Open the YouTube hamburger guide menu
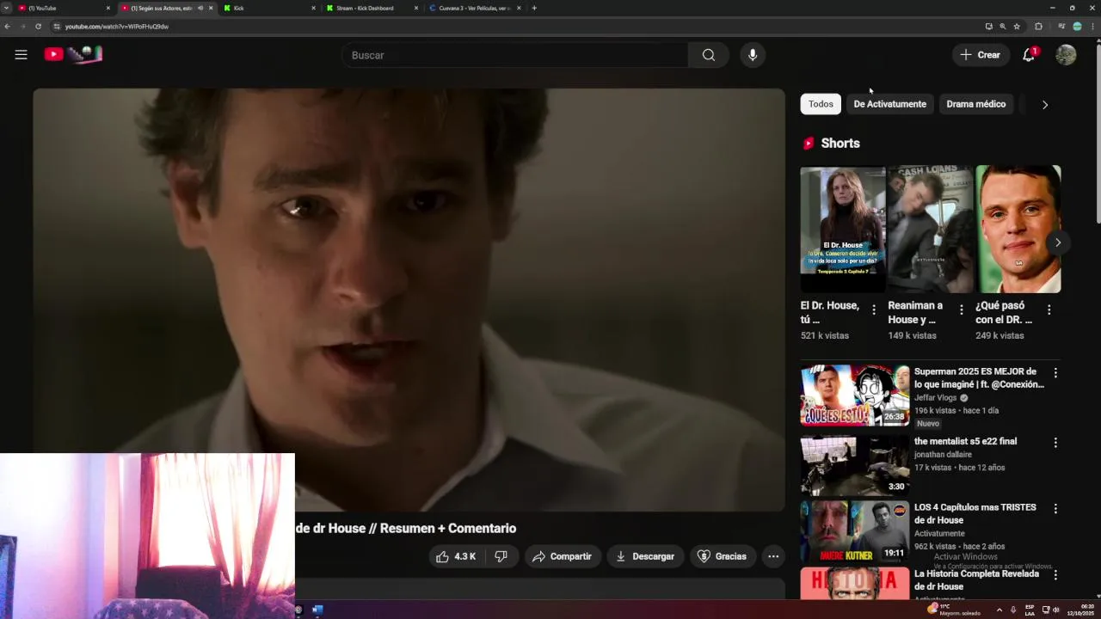This screenshot has width=1101, height=619. click(21, 55)
